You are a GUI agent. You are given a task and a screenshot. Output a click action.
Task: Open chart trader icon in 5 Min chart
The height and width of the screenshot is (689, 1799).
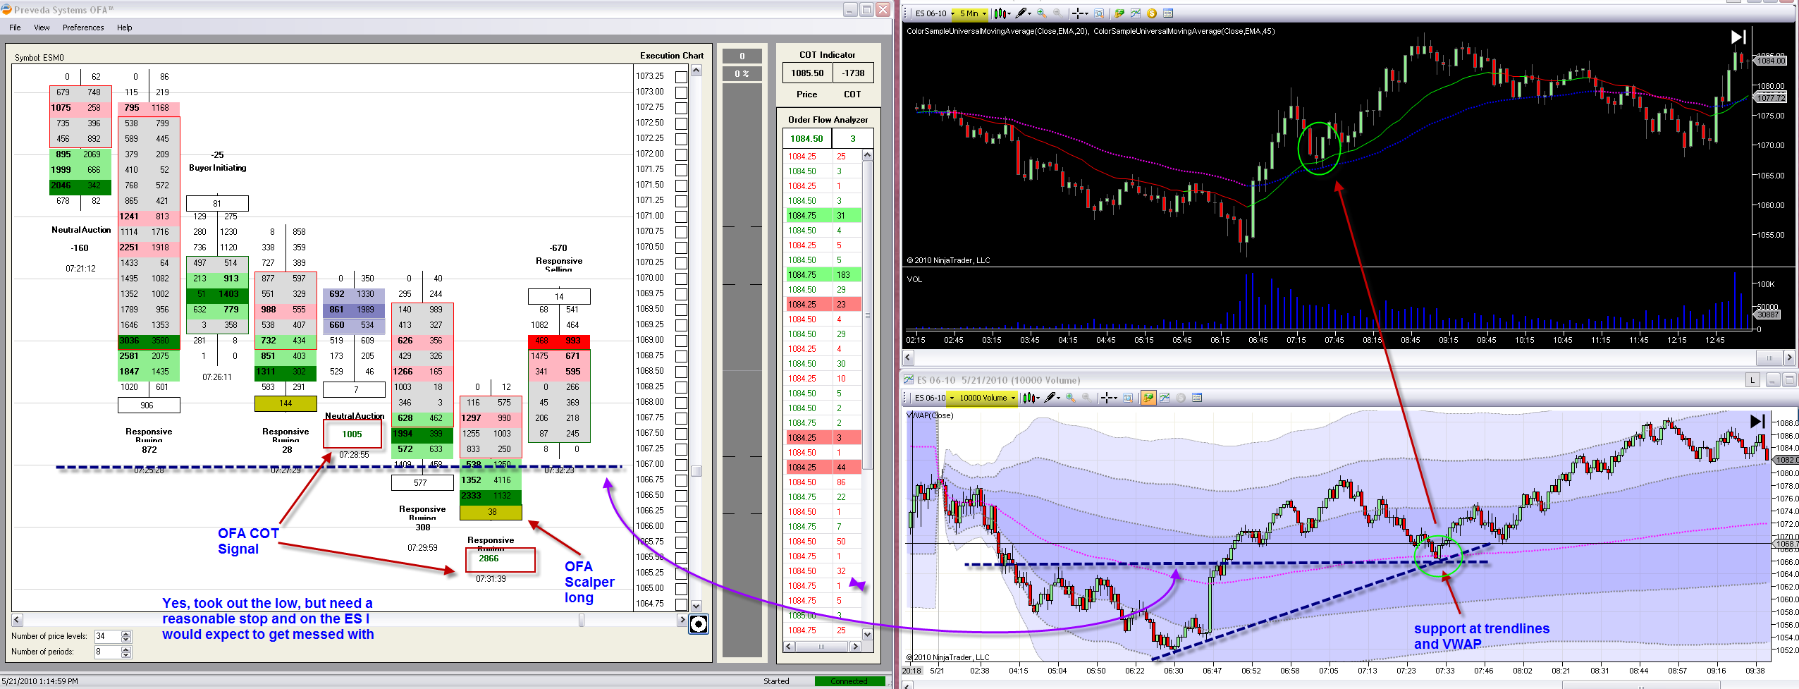(x=1119, y=13)
